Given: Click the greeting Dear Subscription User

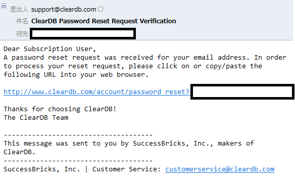Looking at the screenshot, I should (x=50, y=49).
